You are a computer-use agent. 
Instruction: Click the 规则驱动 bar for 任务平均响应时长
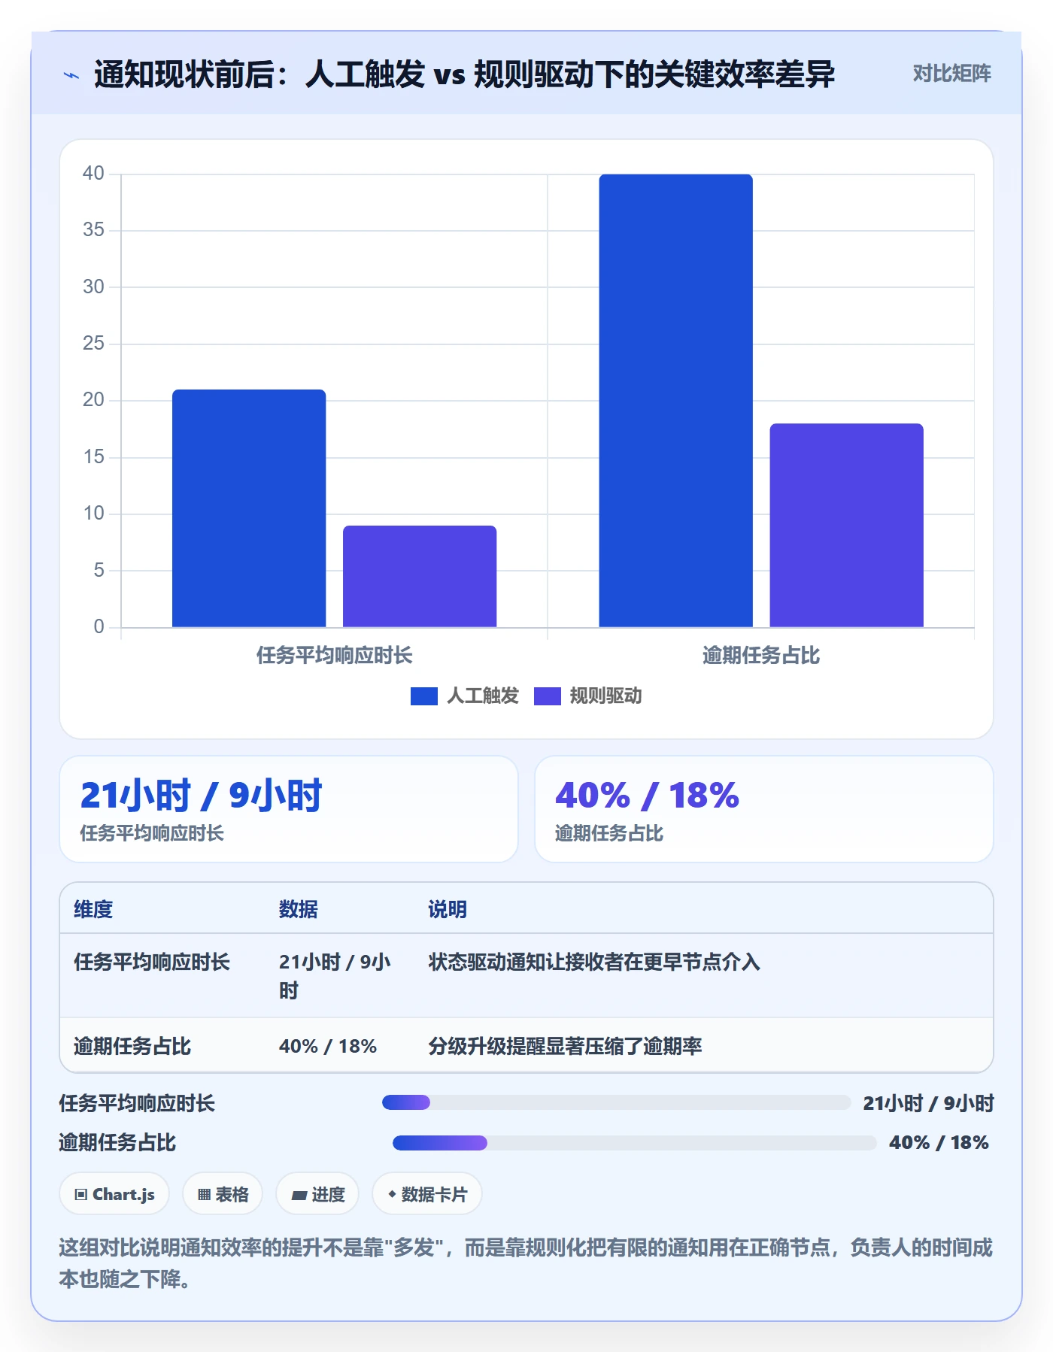[x=420, y=576]
